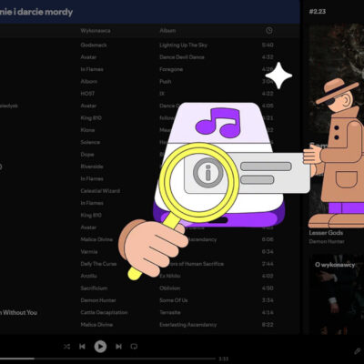Click the clock duration column icon
Screen dimensions: 364x364
(269, 31)
